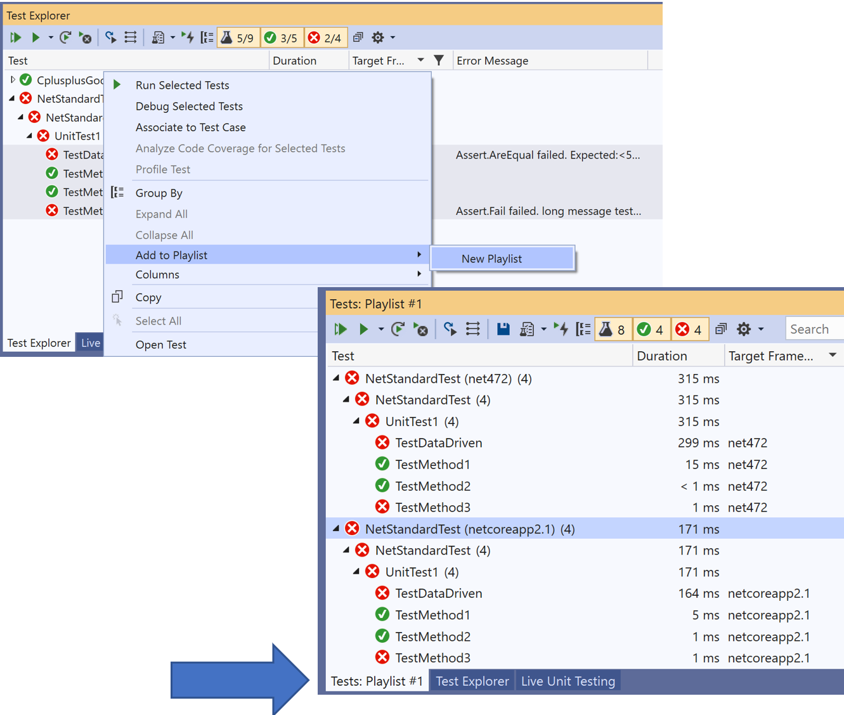Click the Group By icon in Playlist #1 toolbar
The height and width of the screenshot is (715, 844).
[x=583, y=329]
